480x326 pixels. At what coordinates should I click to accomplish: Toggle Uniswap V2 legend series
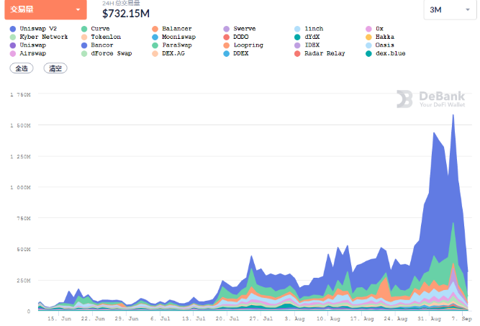tap(33, 29)
